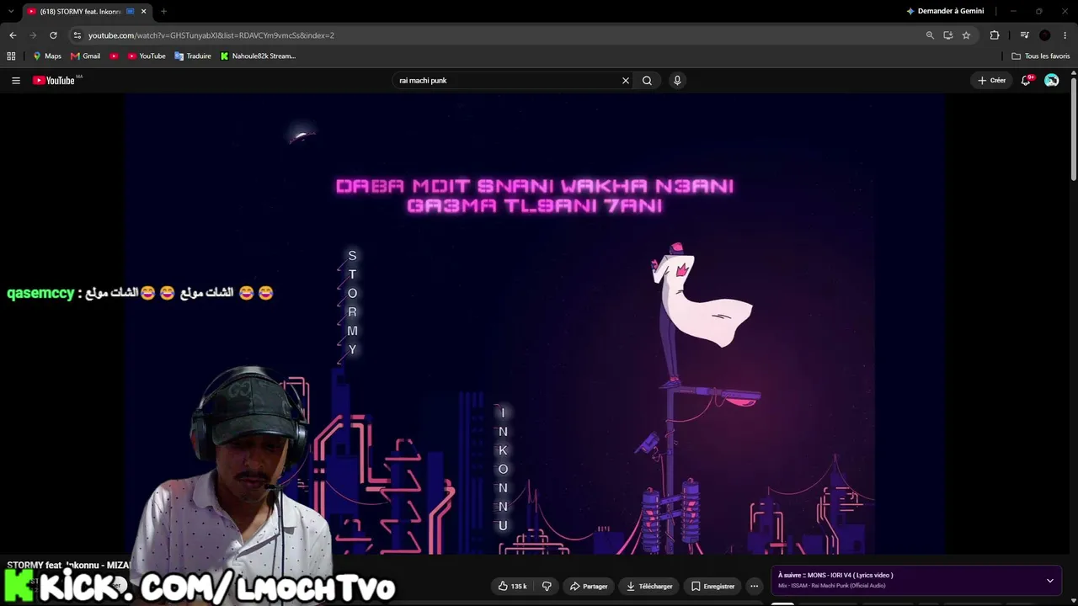The width and height of the screenshot is (1078, 606).
Task: Start voice search with the microphone
Action: click(x=677, y=81)
